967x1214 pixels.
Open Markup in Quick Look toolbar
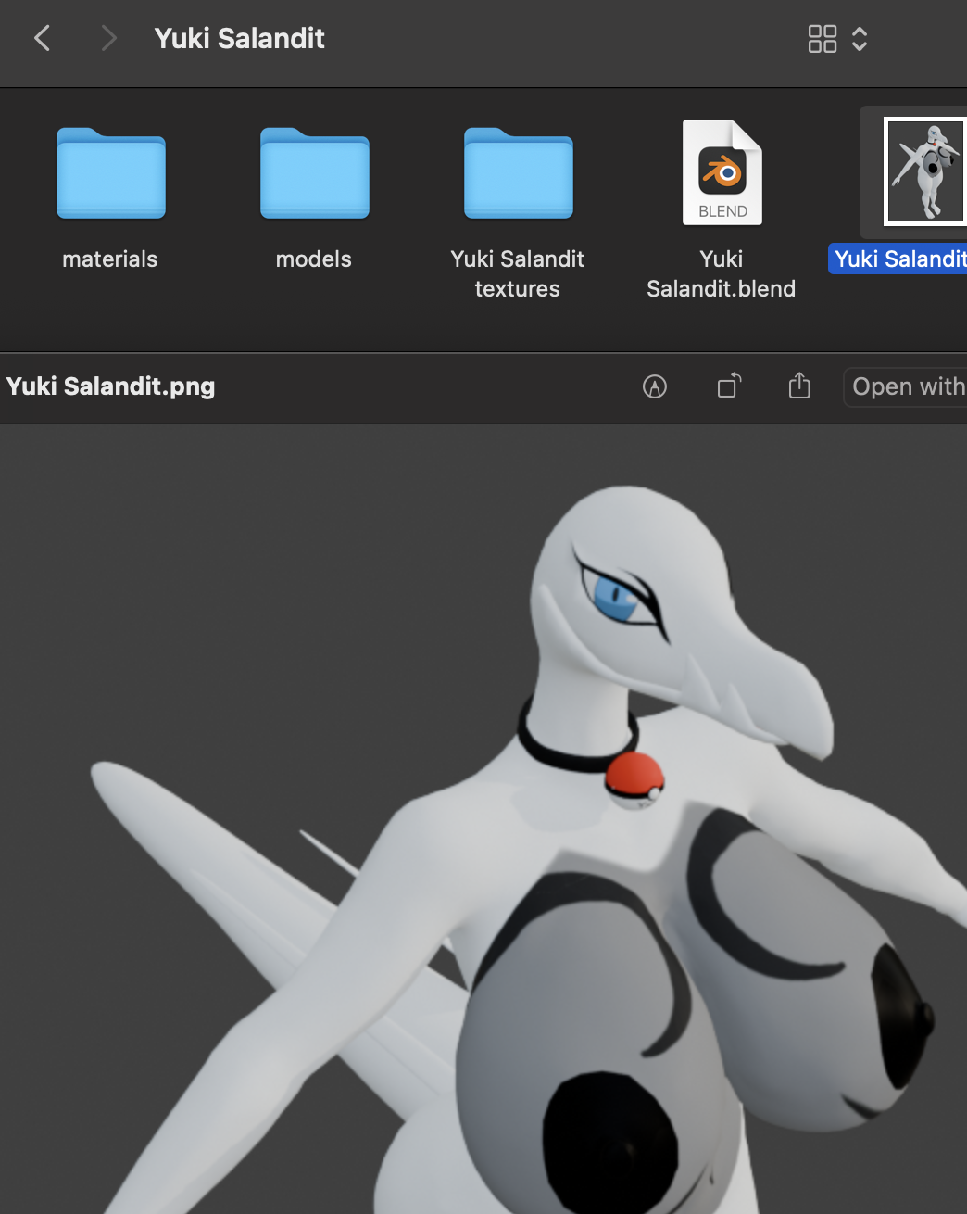pos(655,386)
